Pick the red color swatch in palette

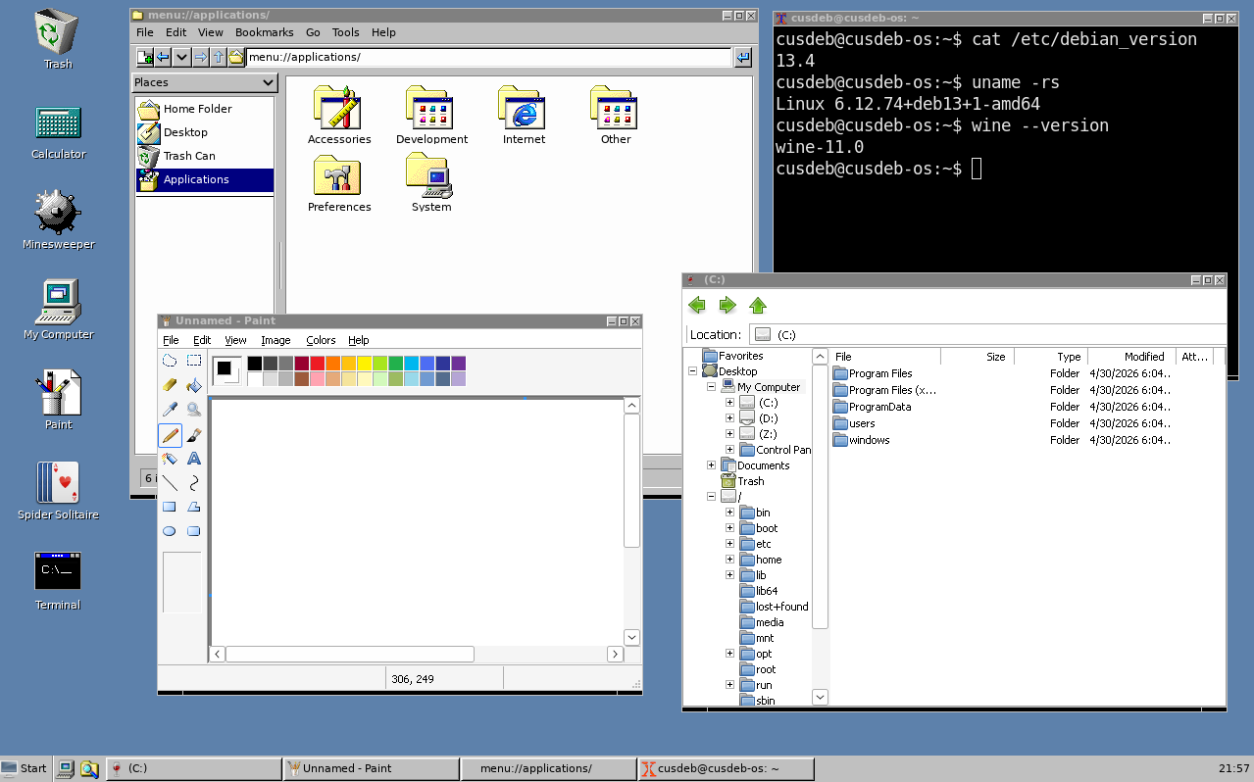click(318, 364)
